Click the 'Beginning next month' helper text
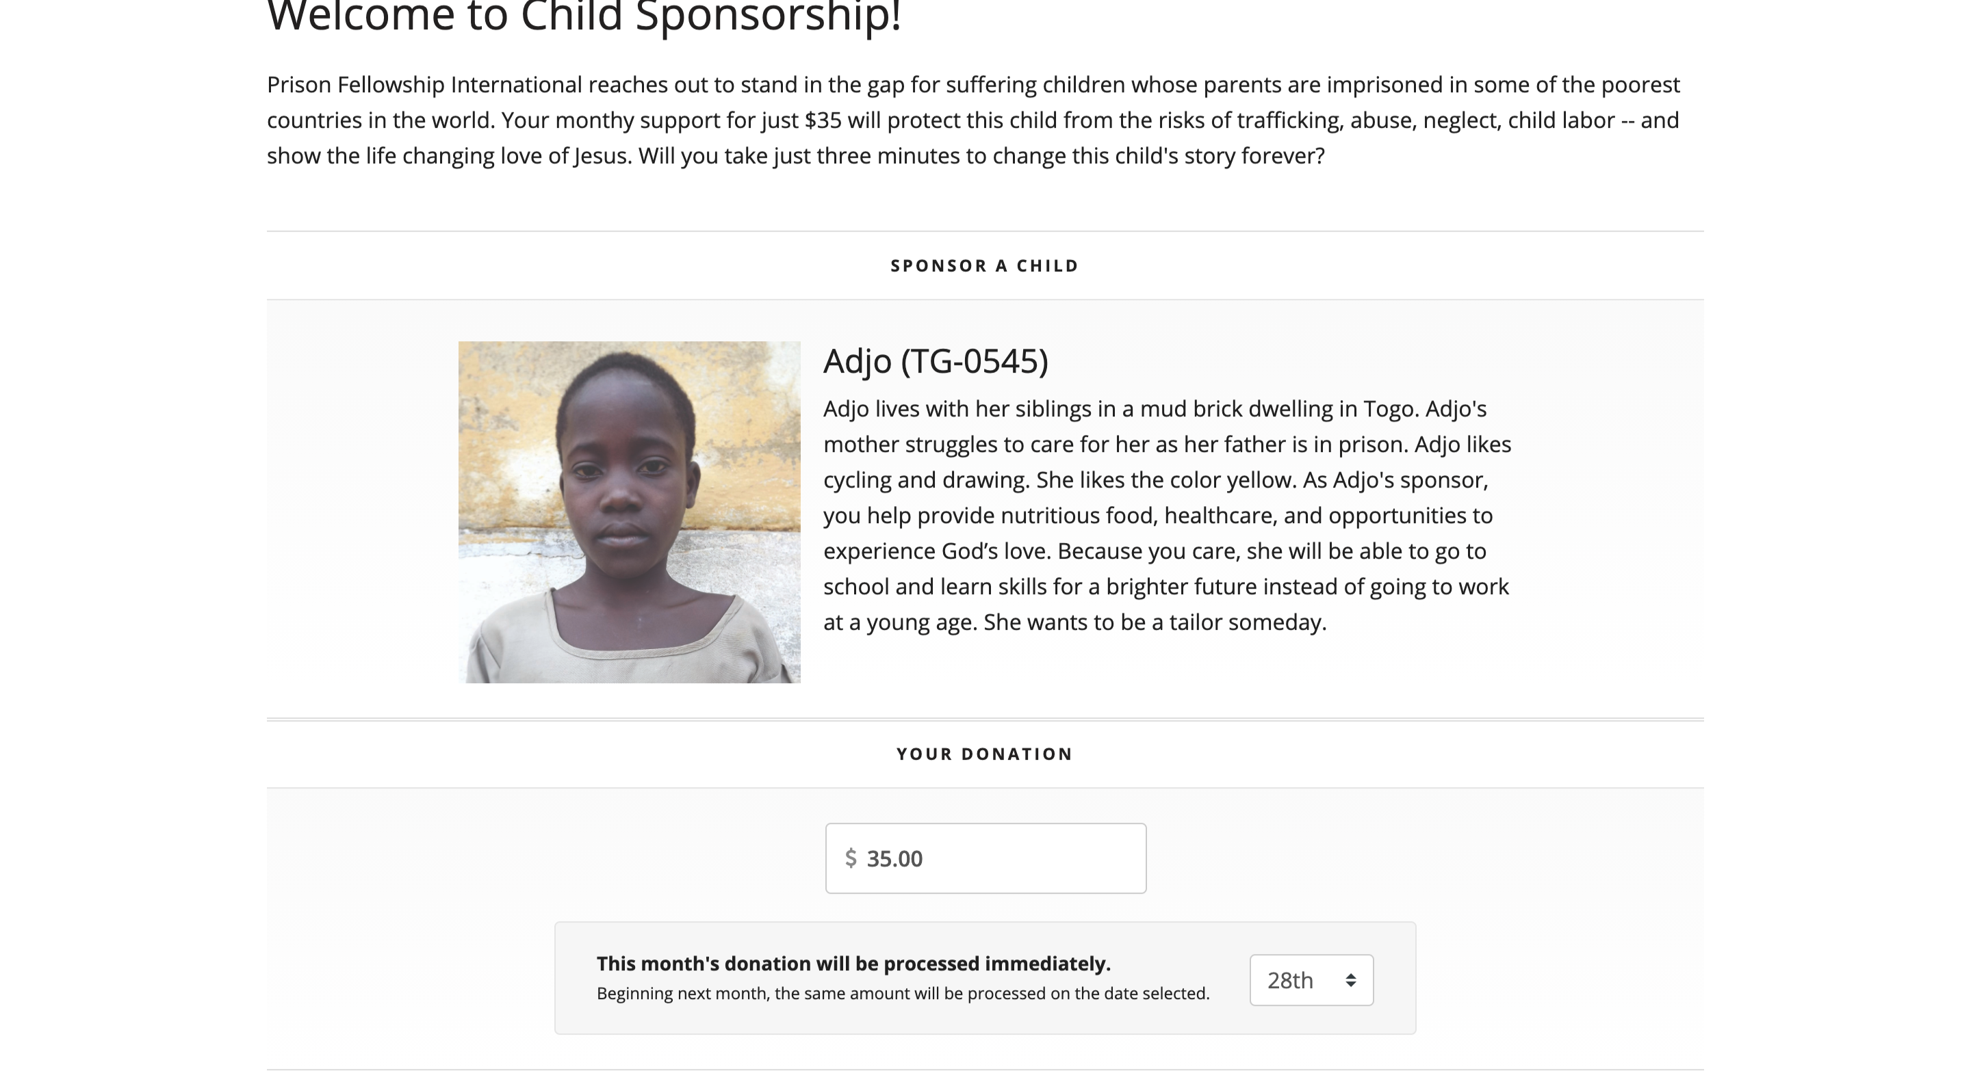Viewport: 1971px width, 1071px height. [x=903, y=994]
